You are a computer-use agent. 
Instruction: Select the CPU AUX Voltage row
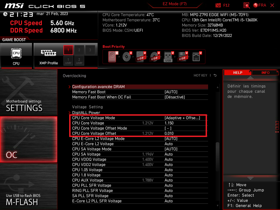tap(140, 180)
